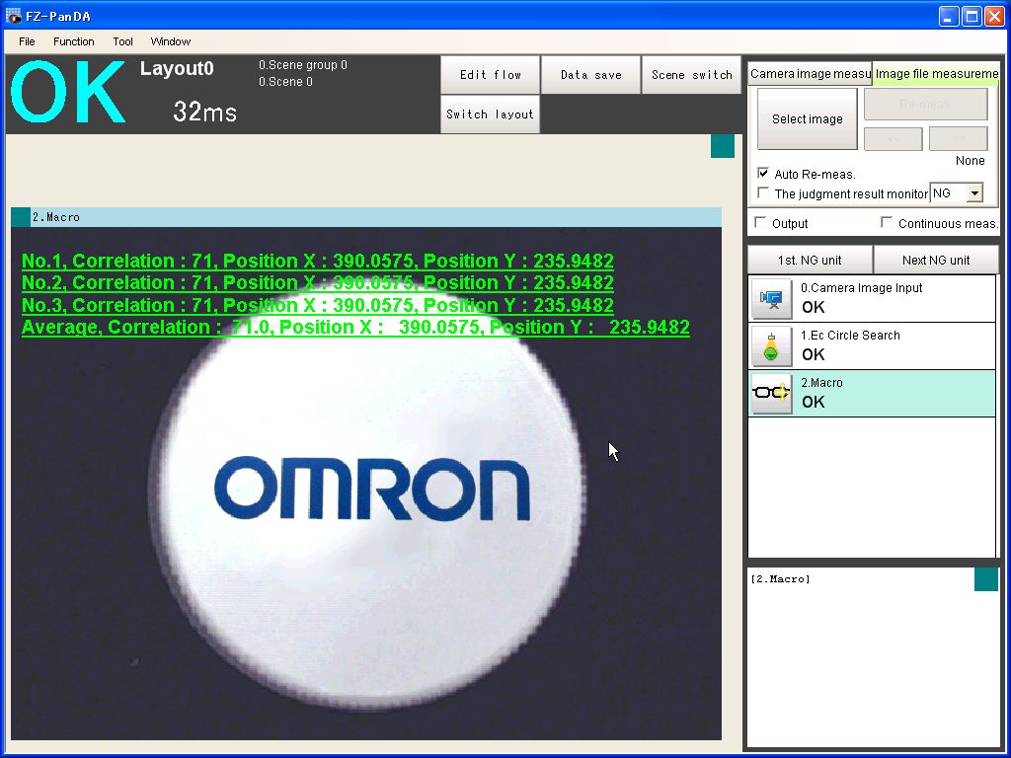
Task: Click the next image >> button
Action: click(x=958, y=138)
